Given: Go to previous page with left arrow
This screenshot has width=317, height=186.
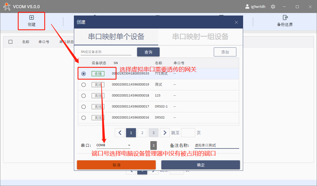Looking at the screenshot, I should [120, 133].
